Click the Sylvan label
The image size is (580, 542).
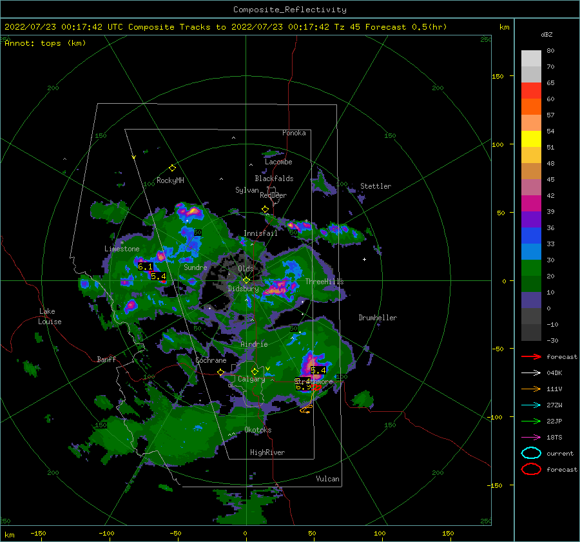coord(247,190)
